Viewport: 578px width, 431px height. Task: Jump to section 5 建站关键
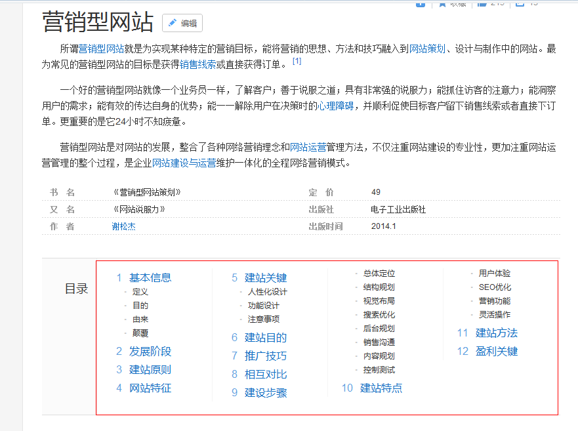[266, 277]
